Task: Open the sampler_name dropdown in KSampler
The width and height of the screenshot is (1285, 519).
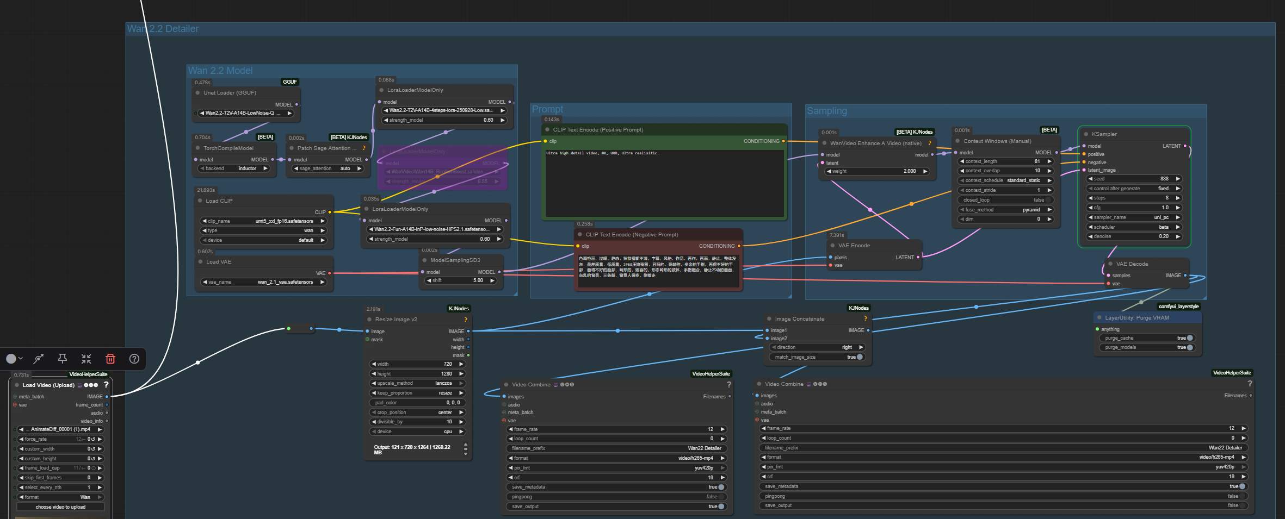Action: coord(1134,217)
